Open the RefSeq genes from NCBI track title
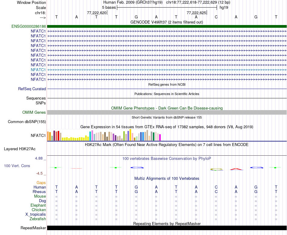The image size is (287, 235). 167,84
